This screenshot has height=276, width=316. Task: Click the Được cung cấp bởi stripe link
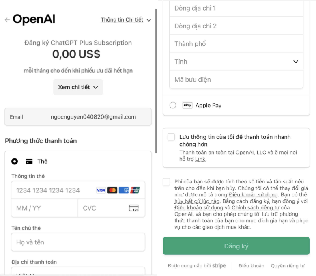(197, 266)
